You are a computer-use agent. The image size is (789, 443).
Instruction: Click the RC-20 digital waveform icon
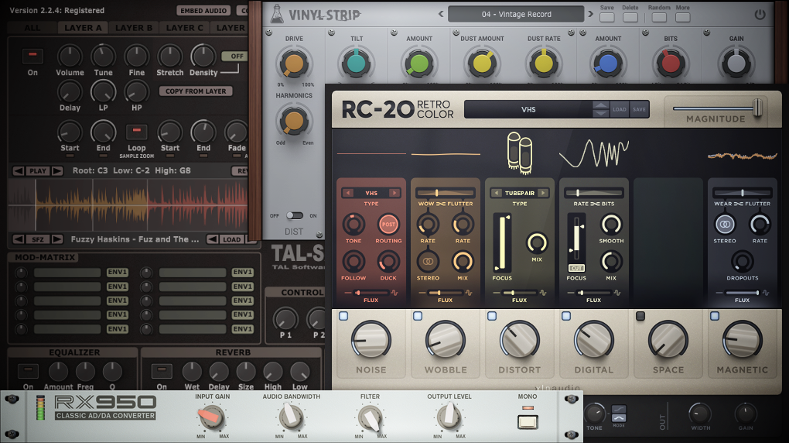point(594,153)
